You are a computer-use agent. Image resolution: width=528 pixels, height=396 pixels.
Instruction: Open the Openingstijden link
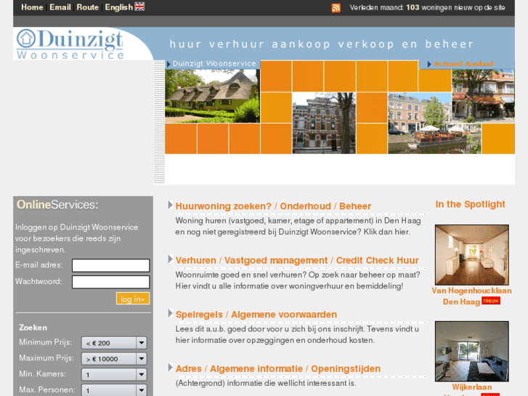(x=346, y=369)
